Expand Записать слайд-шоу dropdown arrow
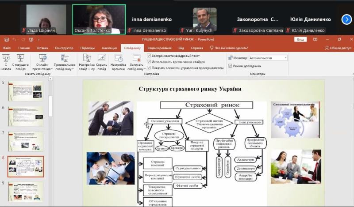The height and width of the screenshot is (207, 354). [145, 69]
